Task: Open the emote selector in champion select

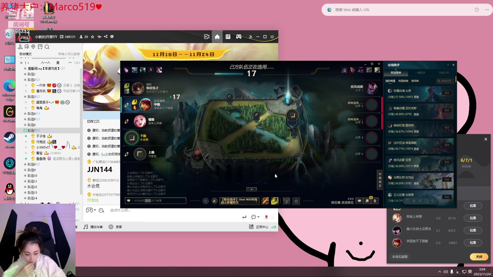Action: tap(296, 201)
